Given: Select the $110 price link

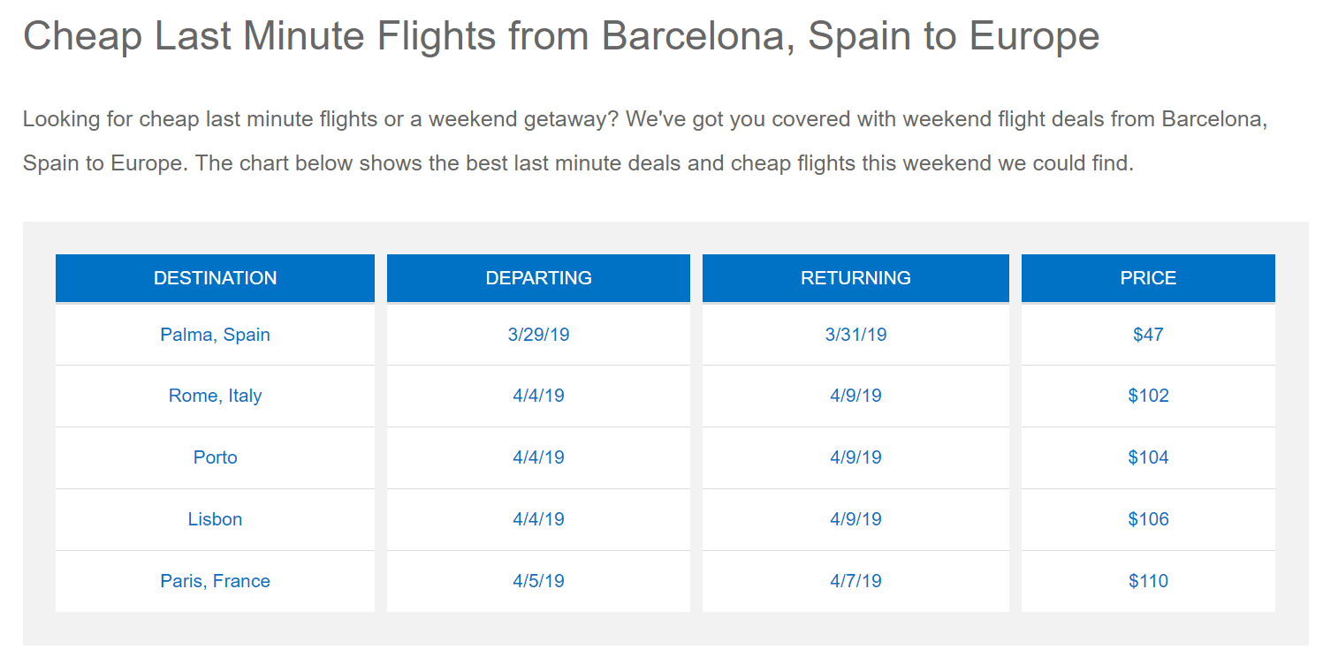Looking at the screenshot, I should tap(1148, 581).
